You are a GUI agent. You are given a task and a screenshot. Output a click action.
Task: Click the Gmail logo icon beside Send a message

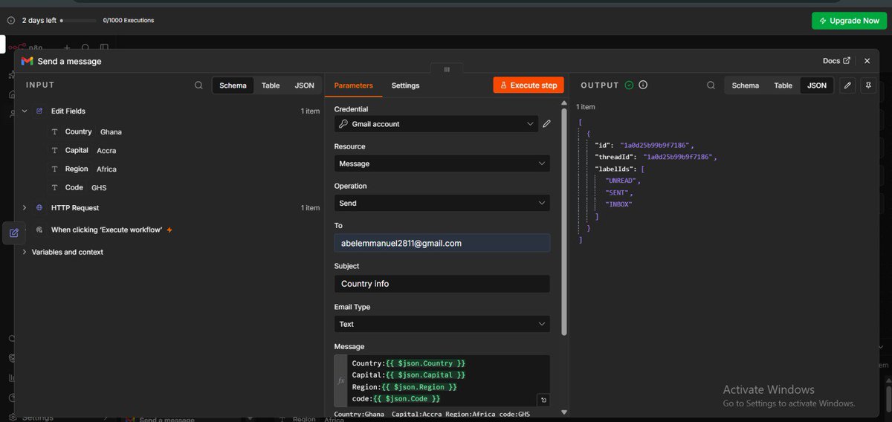click(x=27, y=61)
